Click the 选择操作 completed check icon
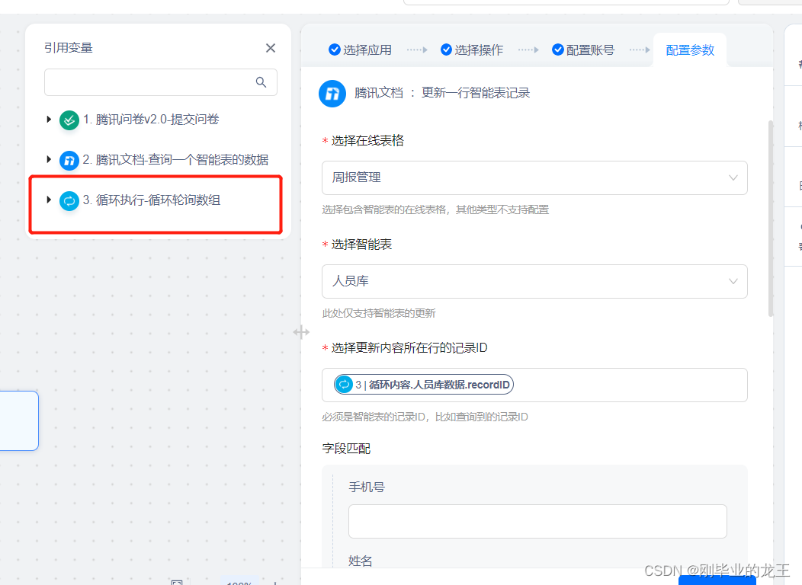 click(x=446, y=50)
